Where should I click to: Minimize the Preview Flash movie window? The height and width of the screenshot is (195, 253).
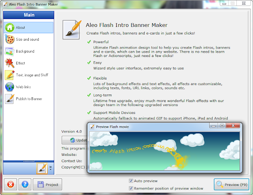213,126
